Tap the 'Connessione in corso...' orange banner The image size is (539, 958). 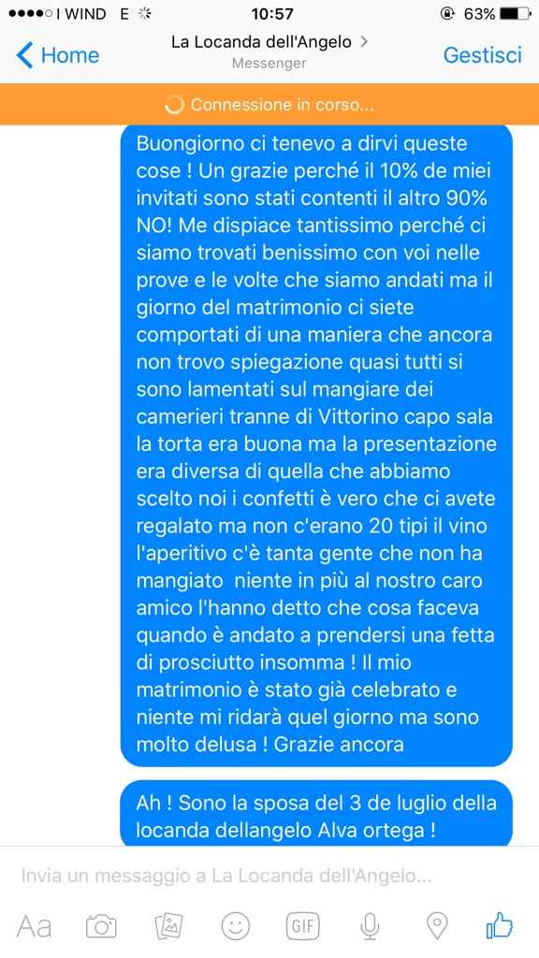point(269,105)
